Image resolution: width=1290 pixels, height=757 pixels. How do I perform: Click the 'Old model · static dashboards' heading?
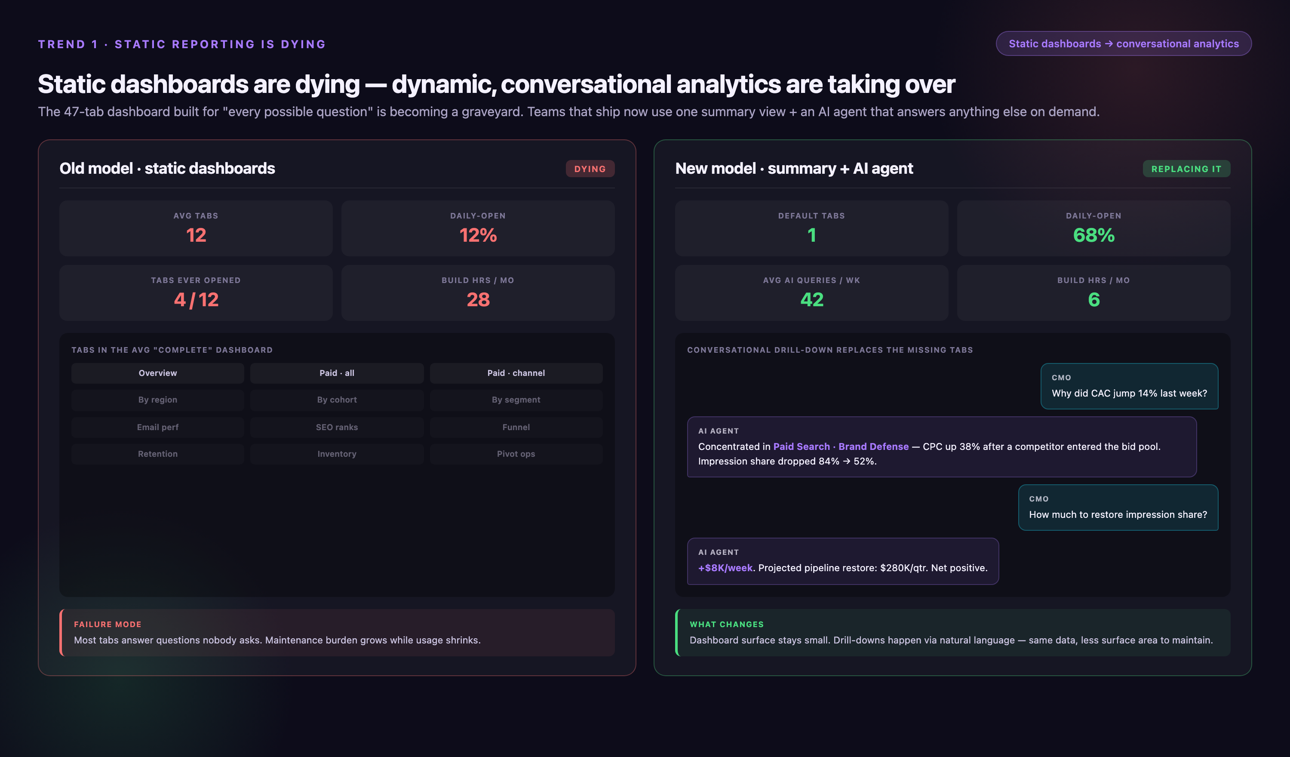(167, 168)
